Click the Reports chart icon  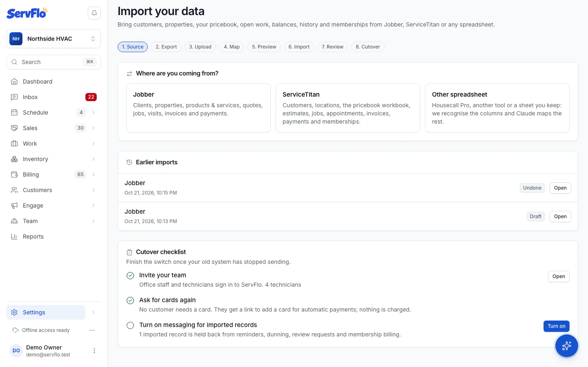[x=14, y=237]
